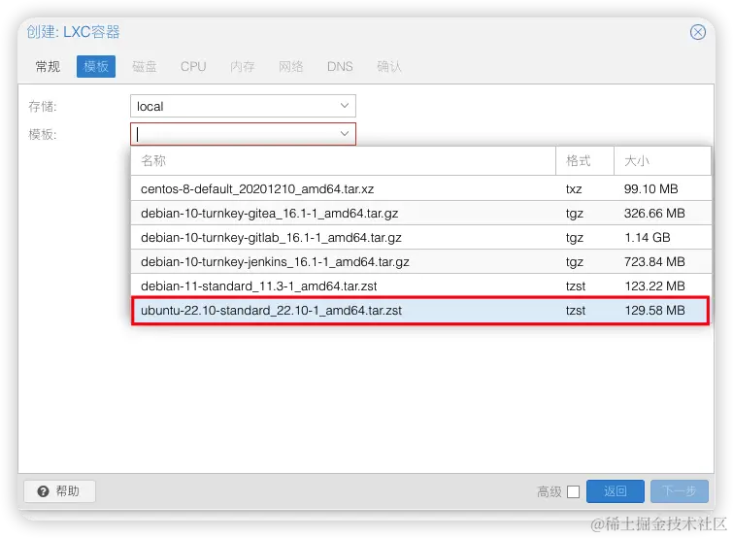The width and height of the screenshot is (733, 538).
Task: Open the 磁盘 tab
Action: 145,66
